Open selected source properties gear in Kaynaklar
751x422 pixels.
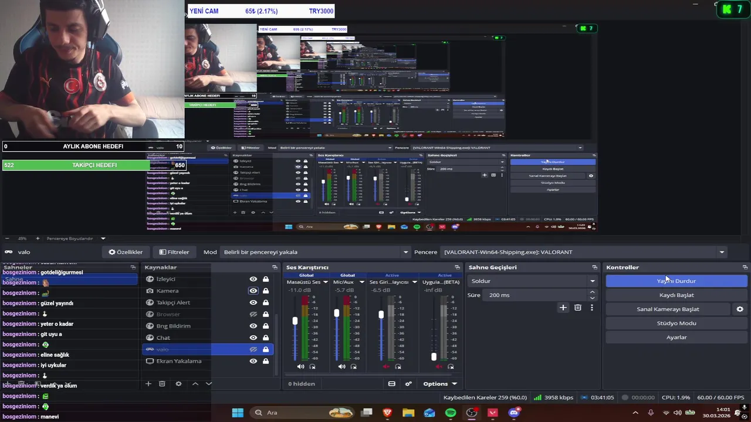point(178,384)
